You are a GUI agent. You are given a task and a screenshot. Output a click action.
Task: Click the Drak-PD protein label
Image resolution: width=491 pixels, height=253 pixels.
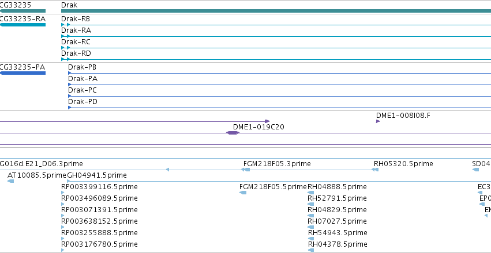(x=83, y=102)
